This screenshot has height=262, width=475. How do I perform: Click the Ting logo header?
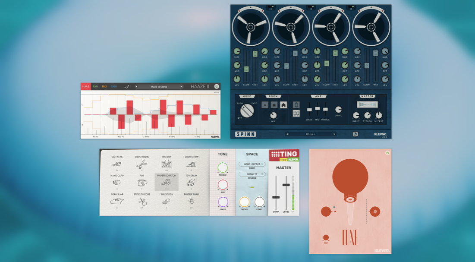point(284,154)
